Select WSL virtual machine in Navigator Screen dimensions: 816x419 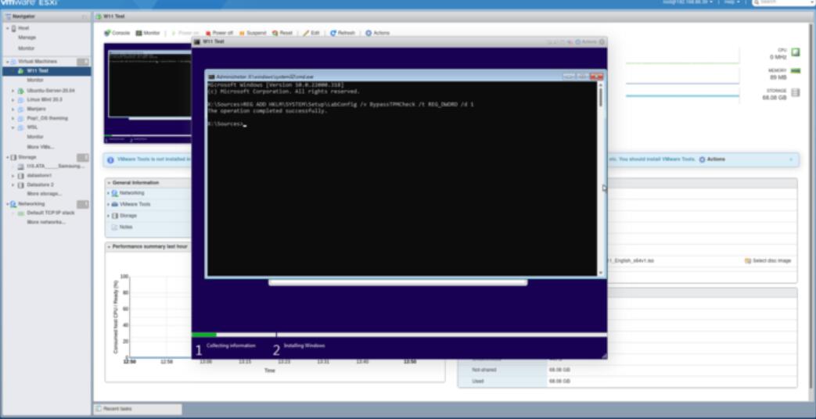32,127
